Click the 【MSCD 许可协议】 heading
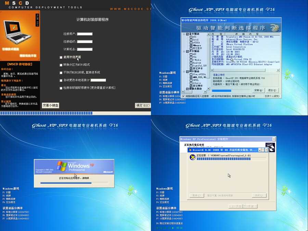The height and width of the screenshot is (231, 308). pyautogui.click(x=20, y=64)
